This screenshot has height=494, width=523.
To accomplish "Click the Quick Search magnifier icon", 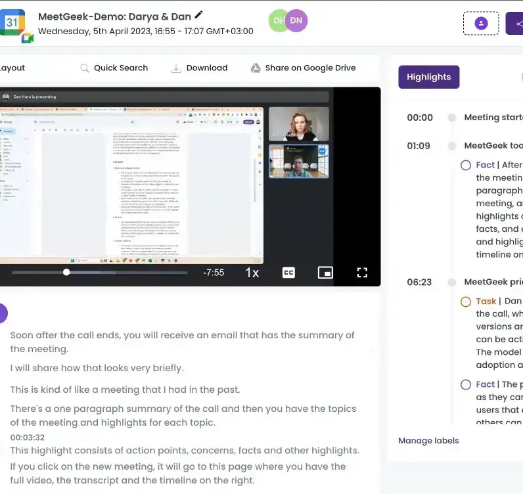I will (85, 68).
